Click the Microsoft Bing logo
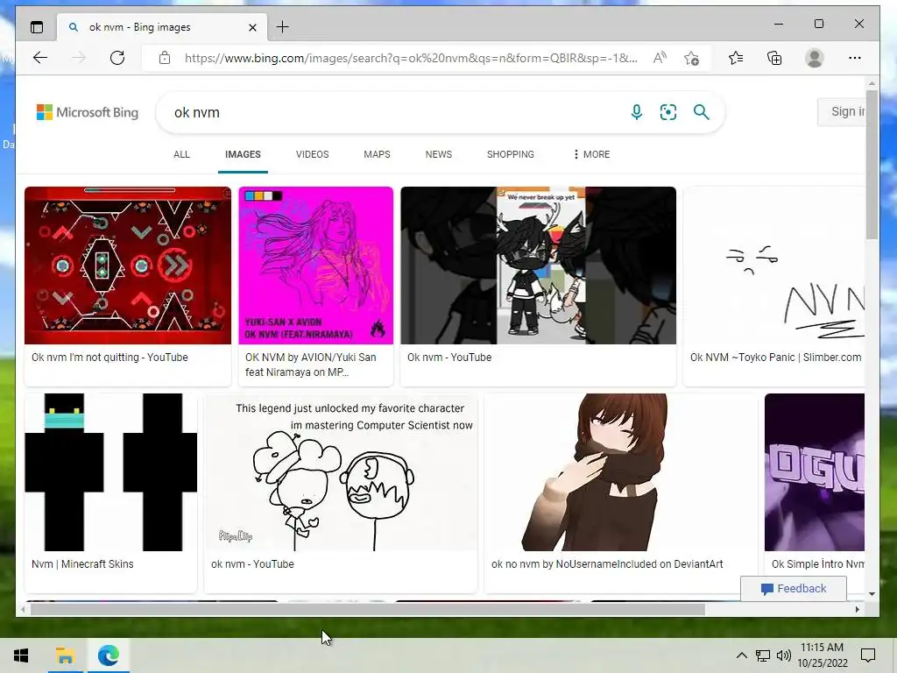This screenshot has width=897, height=673. point(88,112)
